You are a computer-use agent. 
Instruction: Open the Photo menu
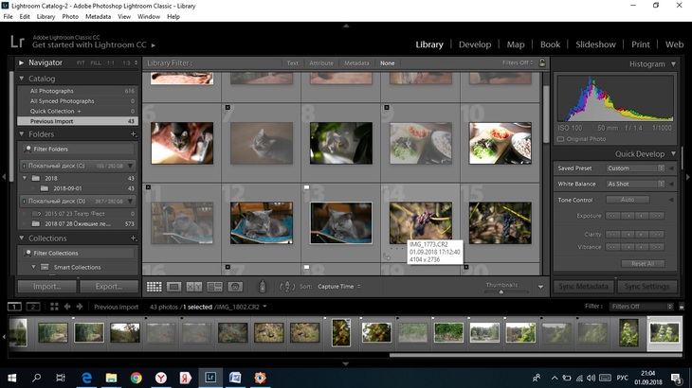pyautogui.click(x=70, y=17)
